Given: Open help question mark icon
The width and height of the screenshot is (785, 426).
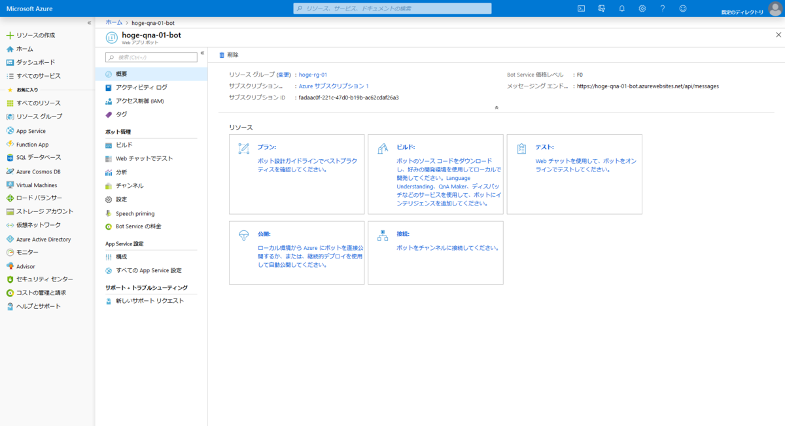Looking at the screenshot, I should pos(663,9).
